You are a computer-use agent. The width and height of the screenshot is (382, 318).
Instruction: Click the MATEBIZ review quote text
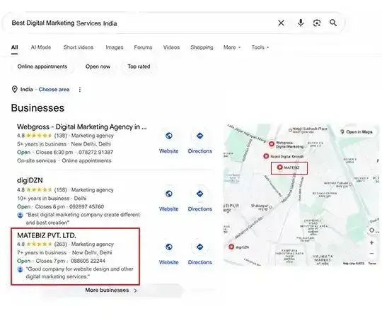click(80, 273)
